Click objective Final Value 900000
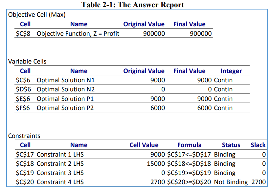The height and width of the screenshot is (190, 270). point(201,33)
